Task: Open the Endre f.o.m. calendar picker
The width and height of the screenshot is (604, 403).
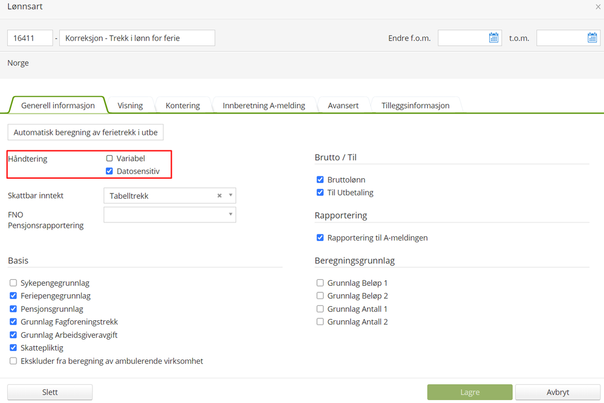Action: [x=493, y=38]
